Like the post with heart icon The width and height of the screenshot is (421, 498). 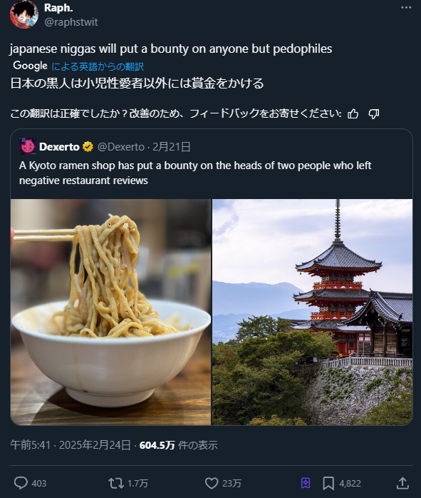pos(212,483)
